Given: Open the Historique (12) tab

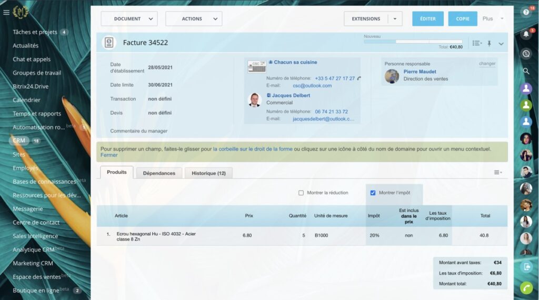Looking at the screenshot, I should pyautogui.click(x=208, y=173).
